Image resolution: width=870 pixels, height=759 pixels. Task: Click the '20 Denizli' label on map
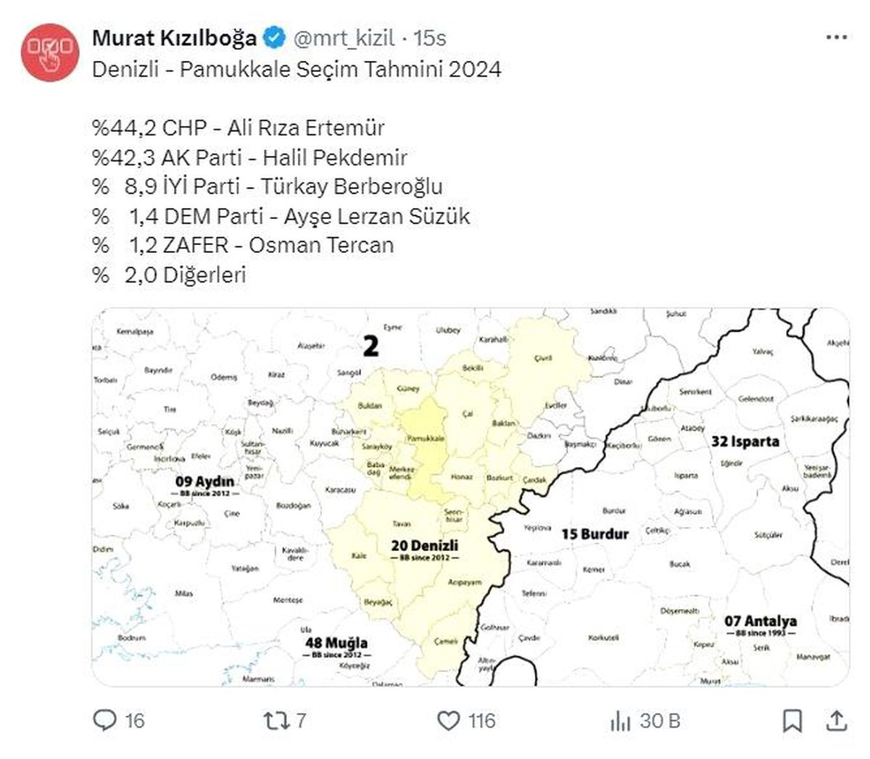pyautogui.click(x=425, y=545)
